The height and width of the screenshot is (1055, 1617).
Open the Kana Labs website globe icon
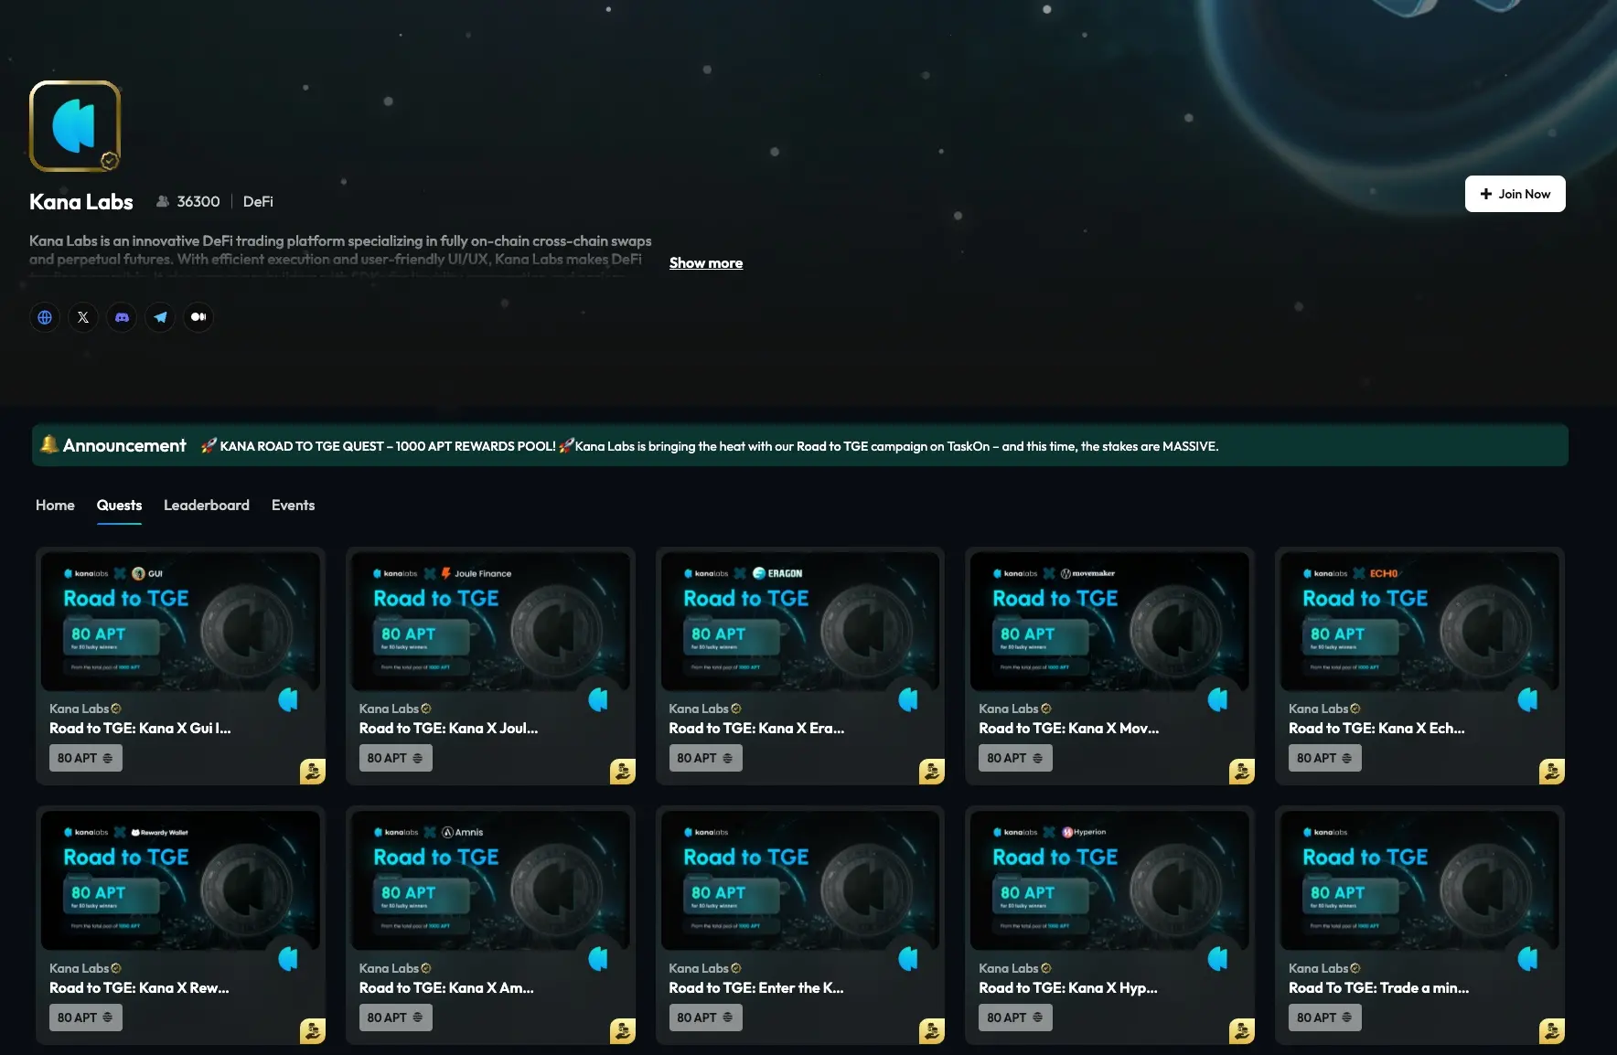coord(45,317)
